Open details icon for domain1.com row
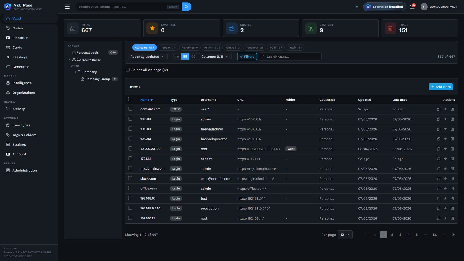This screenshot has width=464, height=261. coord(452,109)
